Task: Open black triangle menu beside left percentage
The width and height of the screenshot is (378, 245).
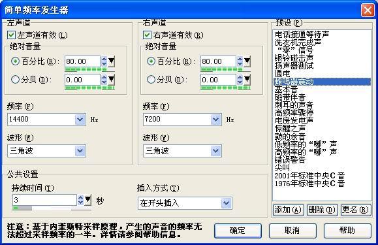Action: [111, 61]
